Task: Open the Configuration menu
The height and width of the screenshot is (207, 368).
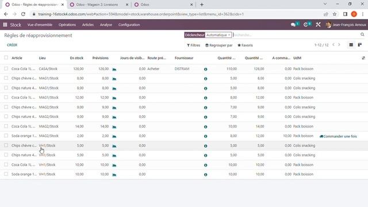Action: pos(129,25)
